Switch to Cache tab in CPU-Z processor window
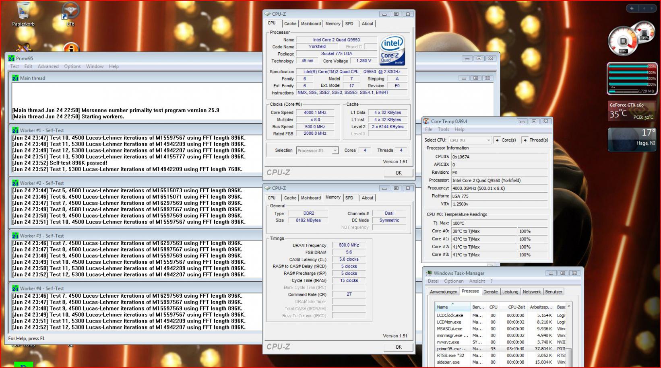The width and height of the screenshot is (661, 368). coord(290,24)
